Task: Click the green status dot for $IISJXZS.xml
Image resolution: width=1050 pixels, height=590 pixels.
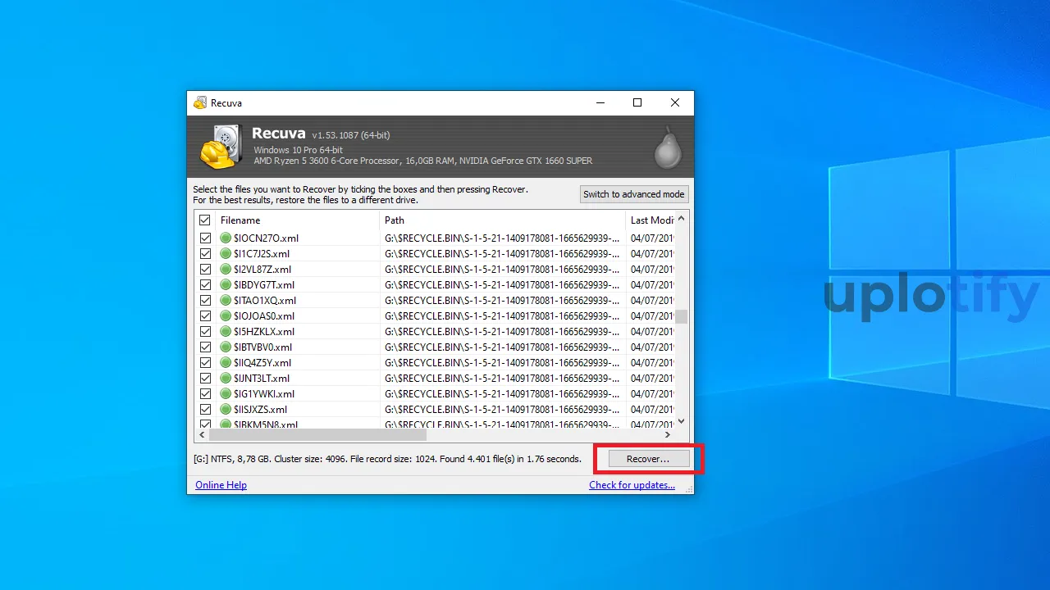Action: (x=226, y=410)
